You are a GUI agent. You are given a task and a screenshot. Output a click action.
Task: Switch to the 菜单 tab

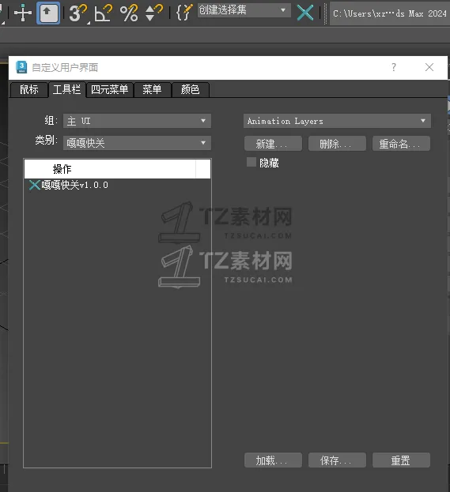point(152,90)
